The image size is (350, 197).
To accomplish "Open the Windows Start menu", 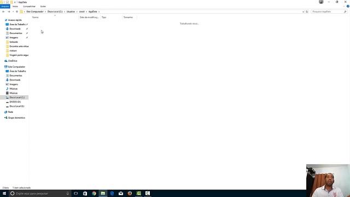I will coord(4,193).
